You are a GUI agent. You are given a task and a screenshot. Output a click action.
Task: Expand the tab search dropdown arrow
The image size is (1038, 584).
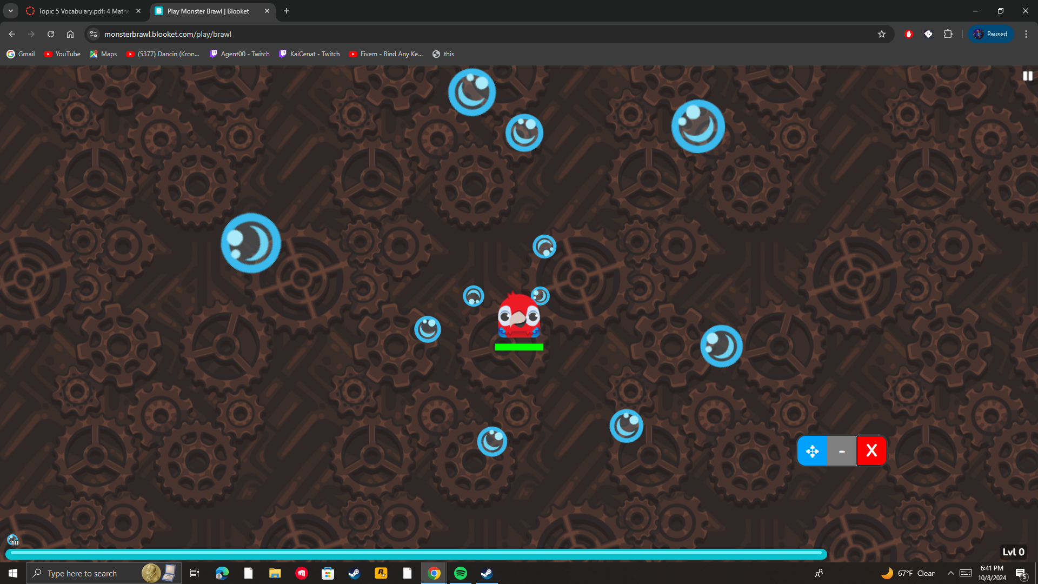[10, 11]
